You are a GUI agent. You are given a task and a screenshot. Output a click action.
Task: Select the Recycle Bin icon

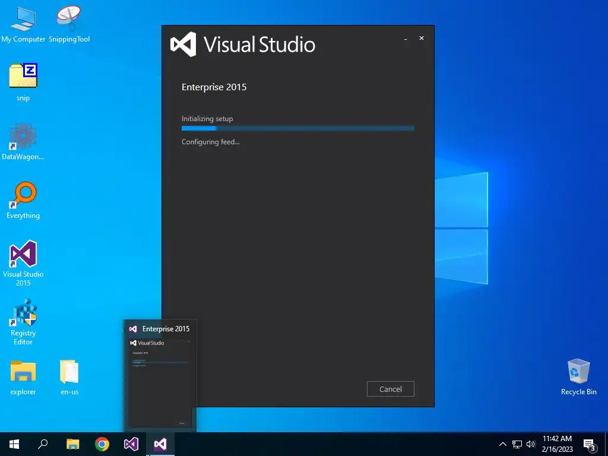(578, 377)
